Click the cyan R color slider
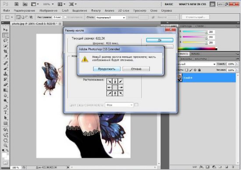The width and height of the screenshot is (241, 170). point(195,32)
